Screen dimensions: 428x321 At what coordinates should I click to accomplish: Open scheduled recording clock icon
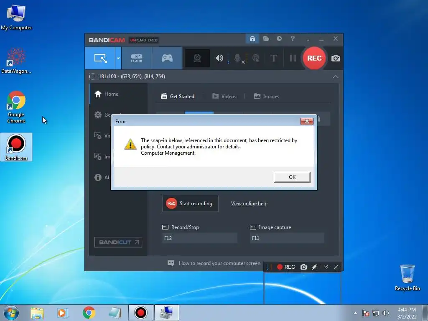pos(279,39)
